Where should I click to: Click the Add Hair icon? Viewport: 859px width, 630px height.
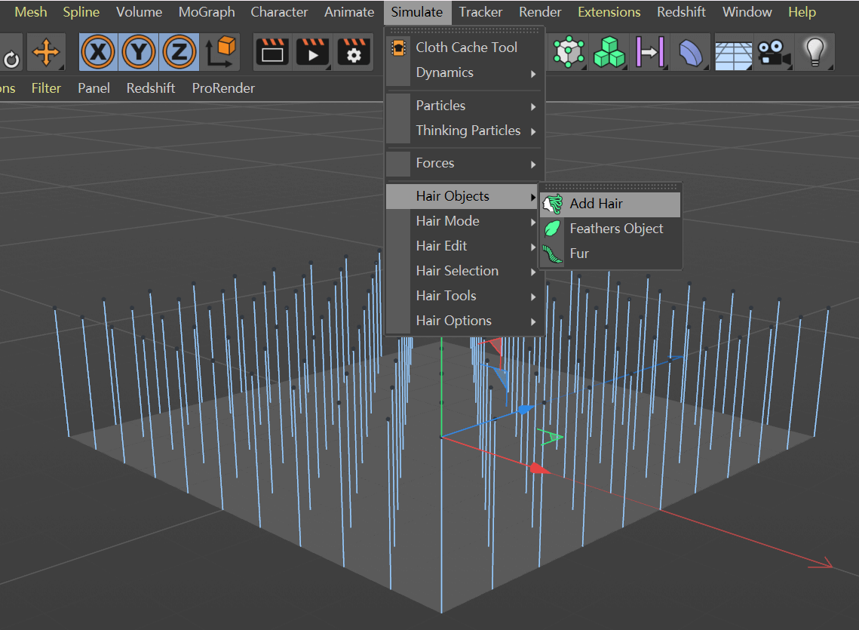553,204
